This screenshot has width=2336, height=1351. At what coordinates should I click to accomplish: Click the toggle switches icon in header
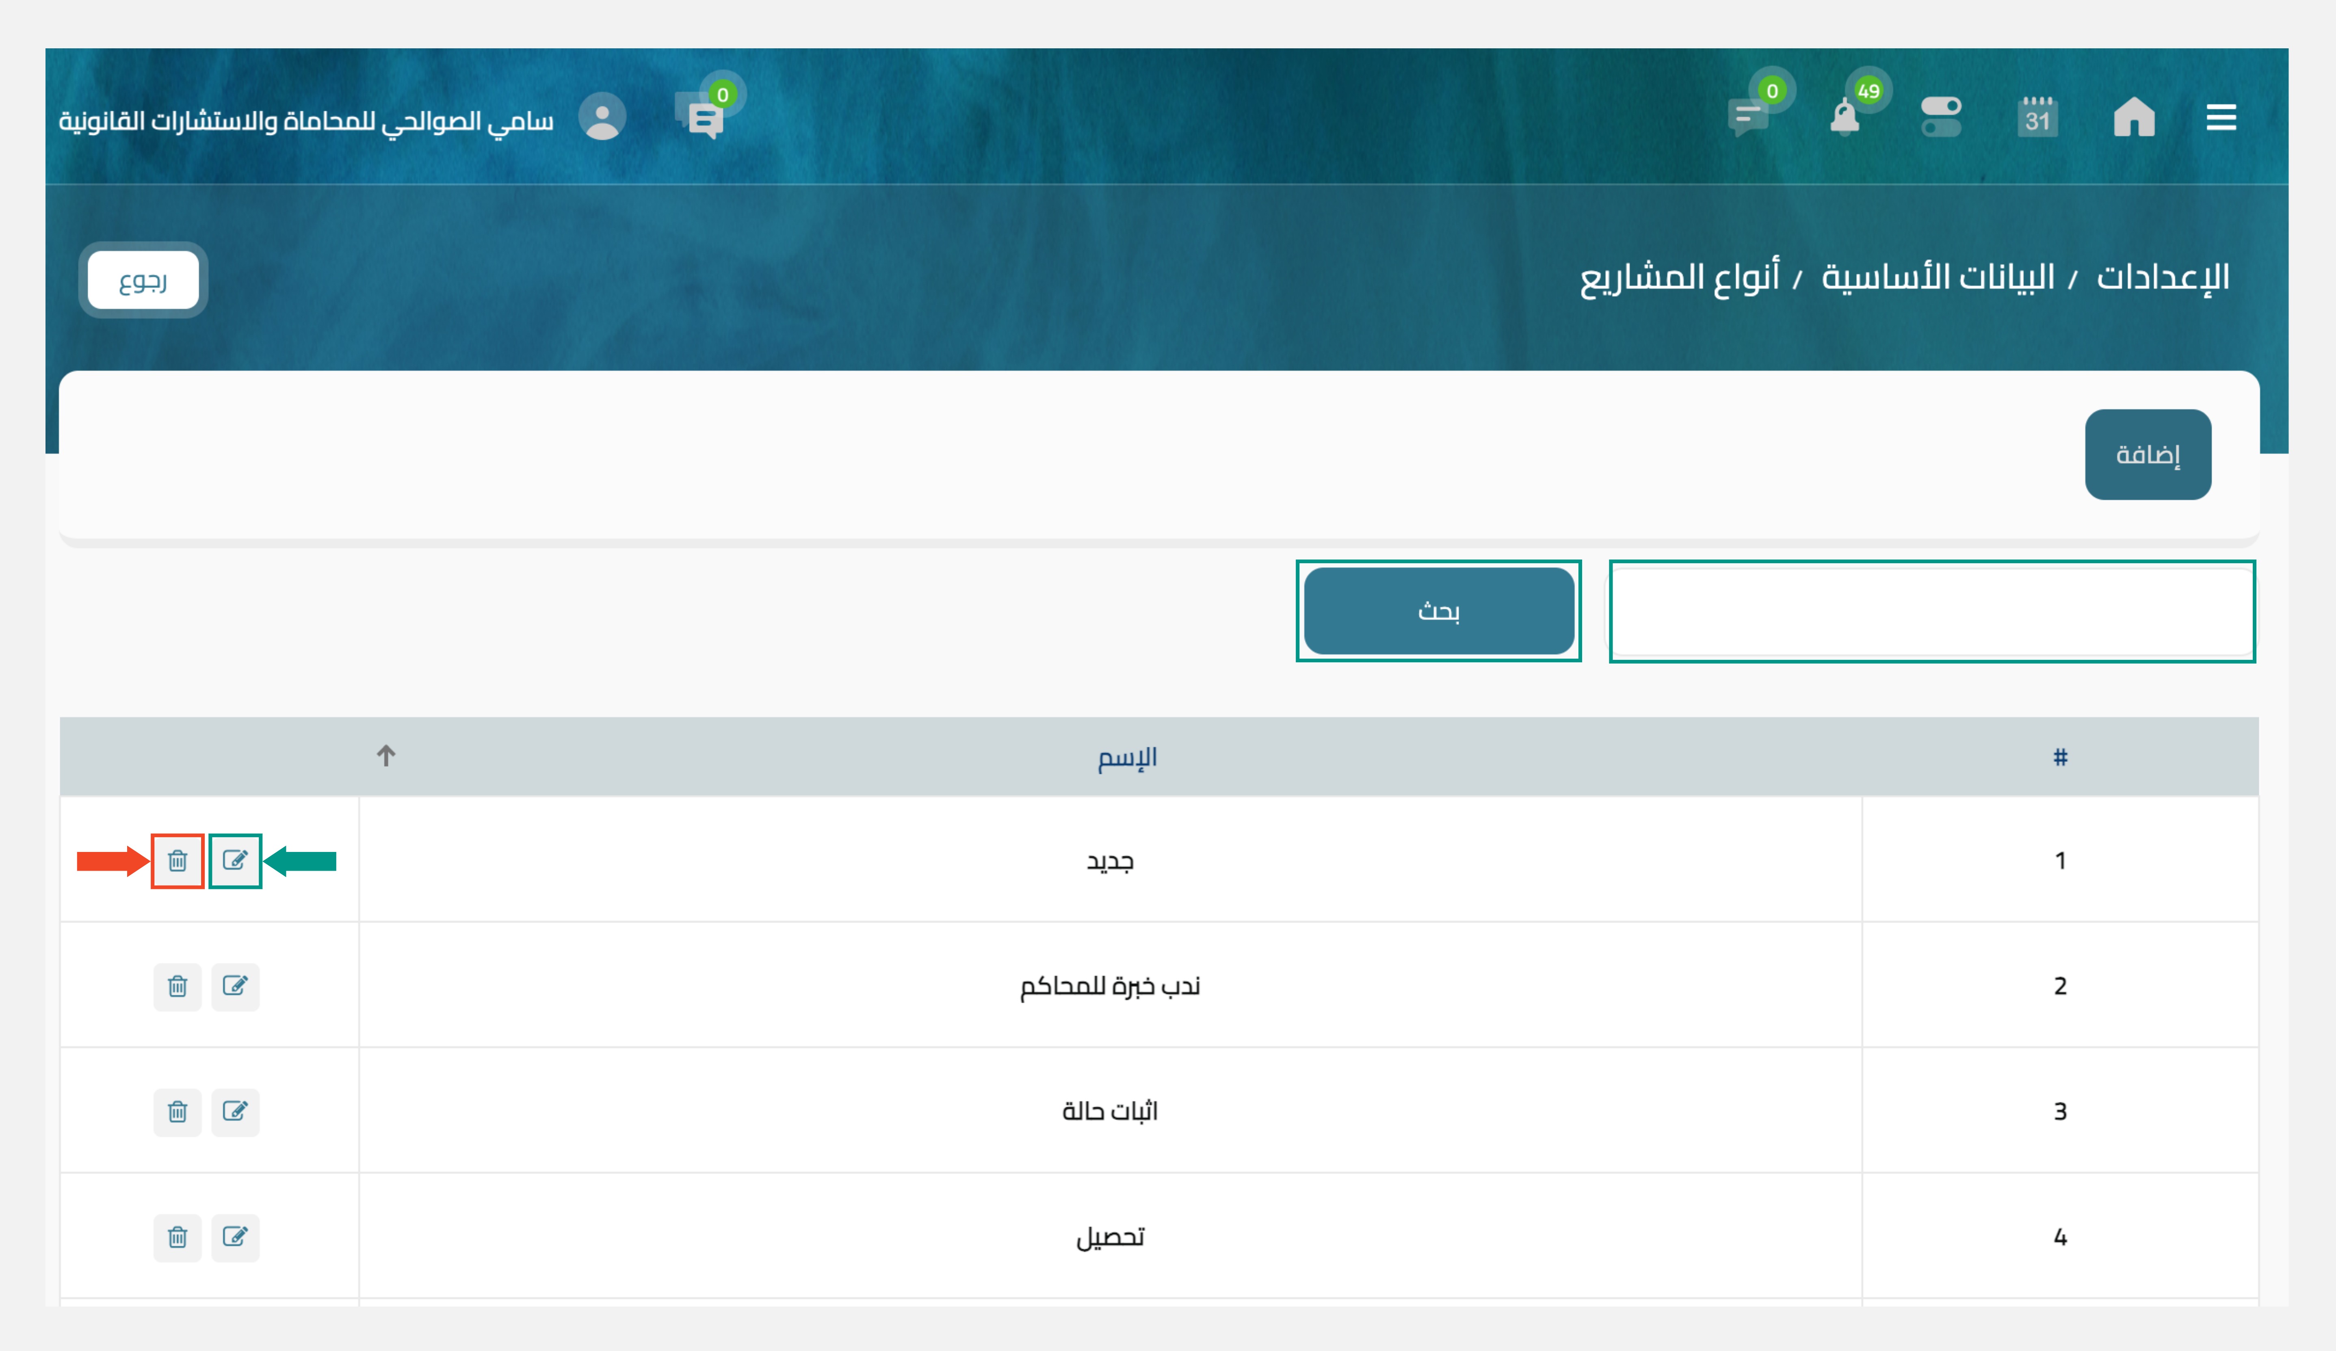tap(1940, 118)
